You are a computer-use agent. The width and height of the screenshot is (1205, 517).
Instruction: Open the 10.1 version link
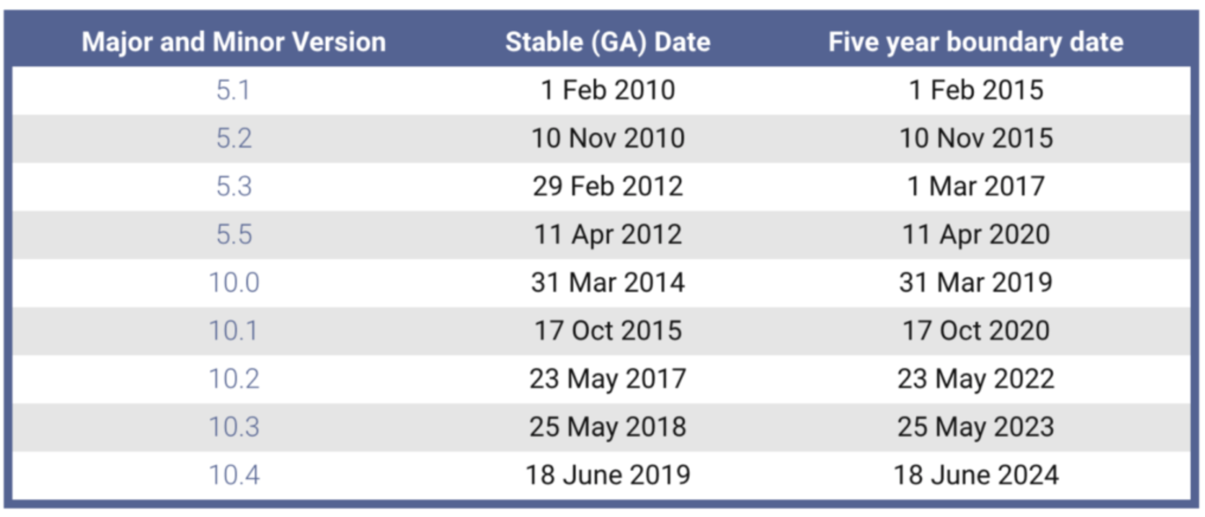click(233, 331)
